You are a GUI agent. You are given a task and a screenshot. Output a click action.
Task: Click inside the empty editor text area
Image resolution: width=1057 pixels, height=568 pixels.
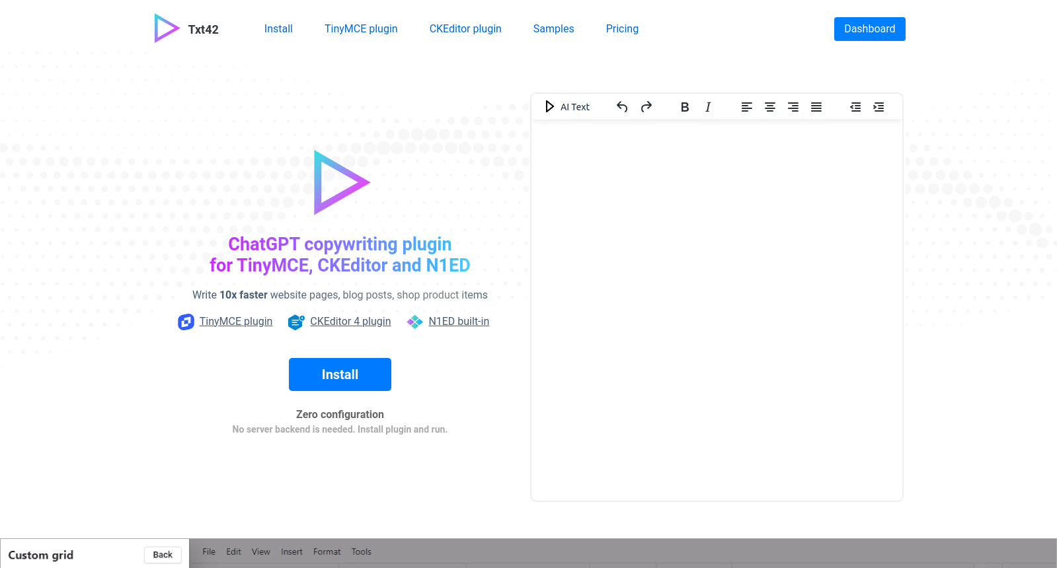pos(717,310)
